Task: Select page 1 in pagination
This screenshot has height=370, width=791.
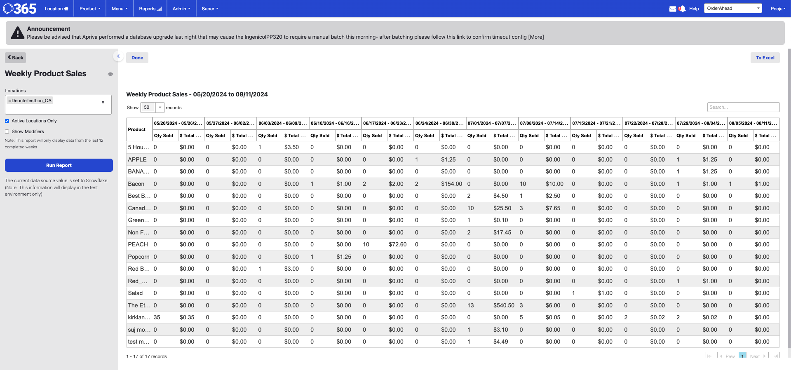Action: (x=742, y=356)
